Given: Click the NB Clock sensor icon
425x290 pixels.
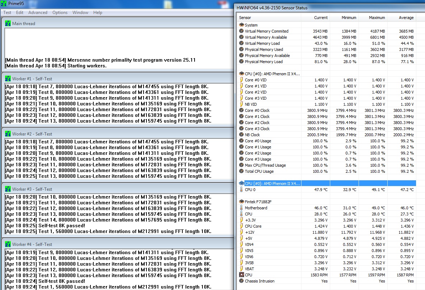Looking at the screenshot, I should click(242, 134).
